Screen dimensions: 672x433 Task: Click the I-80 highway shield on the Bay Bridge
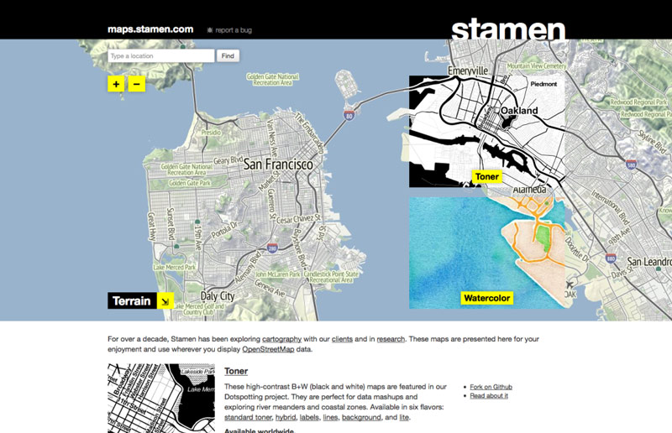pos(349,115)
